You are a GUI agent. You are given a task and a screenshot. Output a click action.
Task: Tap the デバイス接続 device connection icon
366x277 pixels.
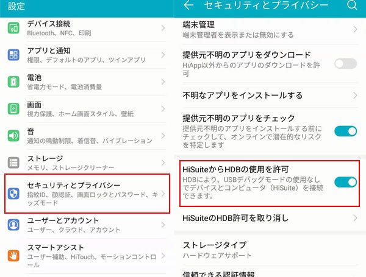tap(13, 28)
